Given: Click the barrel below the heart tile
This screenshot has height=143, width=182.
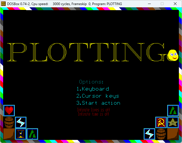Looking at the screenshot, I should pos(9,122).
